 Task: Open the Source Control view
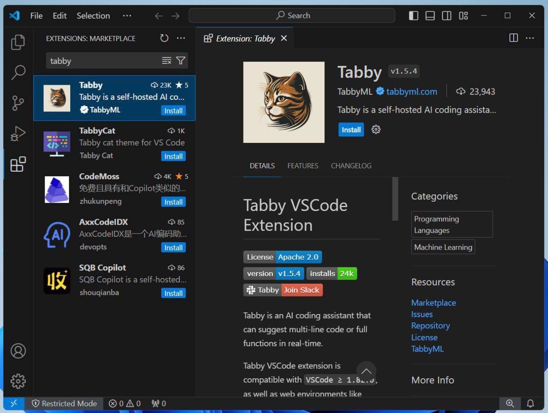[18, 103]
